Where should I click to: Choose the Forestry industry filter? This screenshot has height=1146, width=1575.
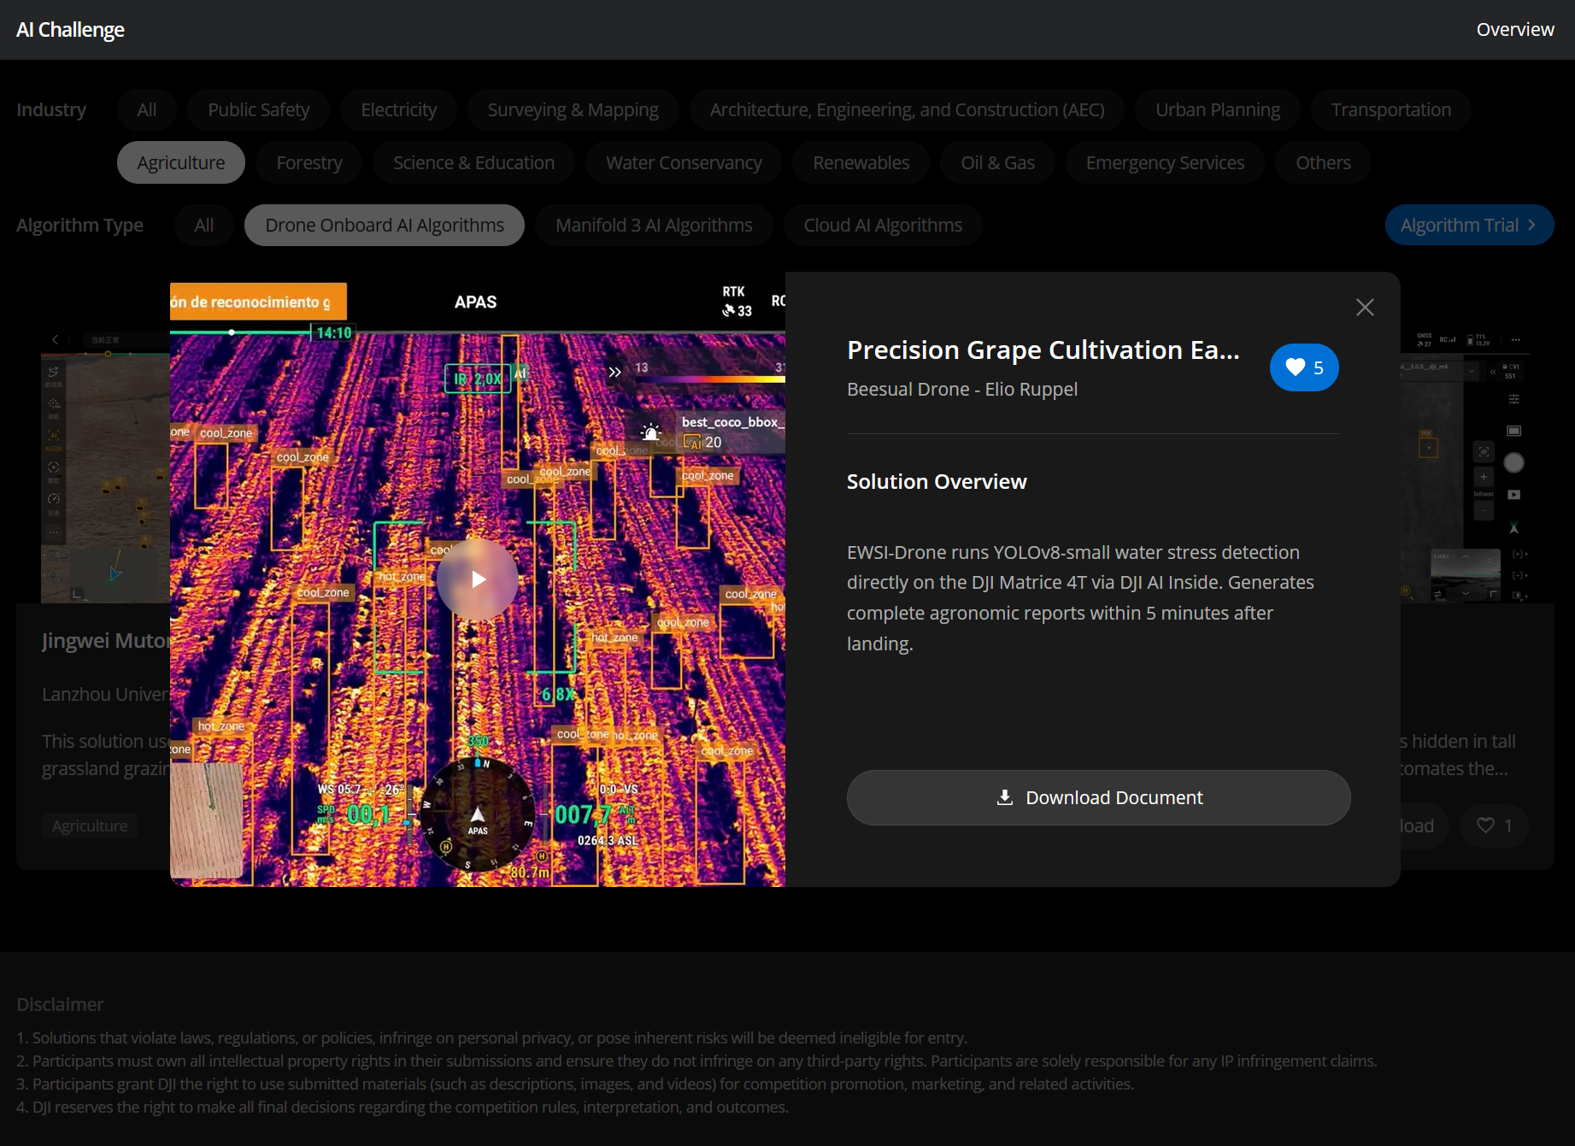[309, 162]
